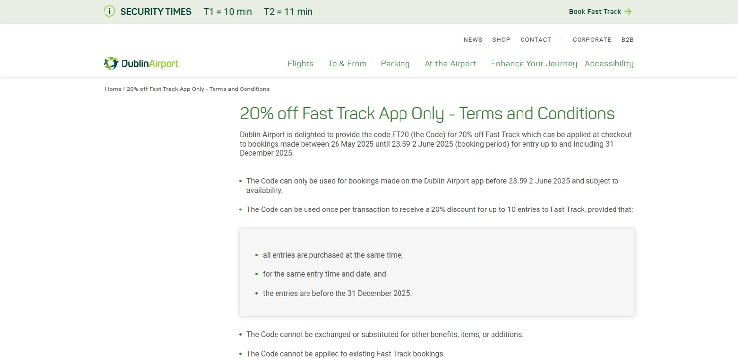
Task: Click 'for the same entry time and date, and'
Action: tap(325, 274)
